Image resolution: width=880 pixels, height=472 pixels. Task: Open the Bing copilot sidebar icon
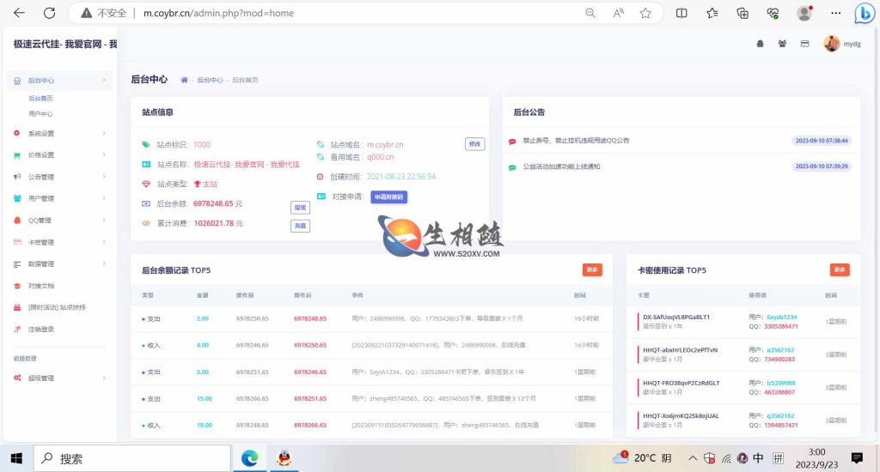pos(865,13)
